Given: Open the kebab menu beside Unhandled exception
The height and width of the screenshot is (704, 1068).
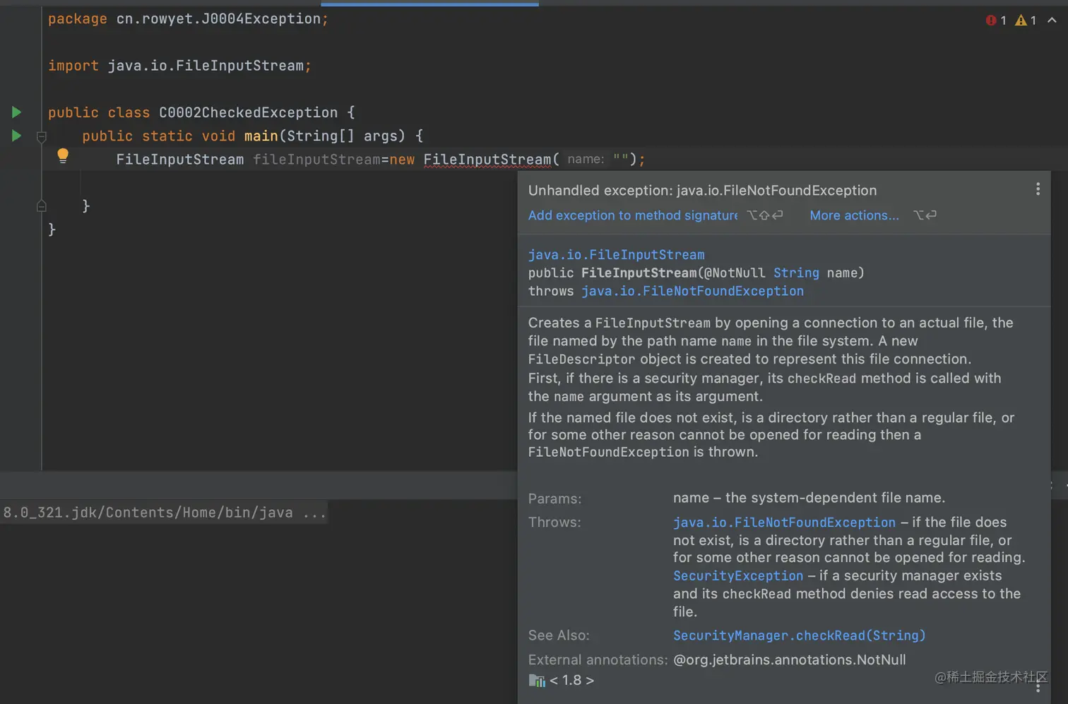Looking at the screenshot, I should pos(1038,189).
